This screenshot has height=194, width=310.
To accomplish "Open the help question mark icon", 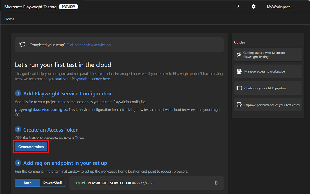I will [238, 7].
